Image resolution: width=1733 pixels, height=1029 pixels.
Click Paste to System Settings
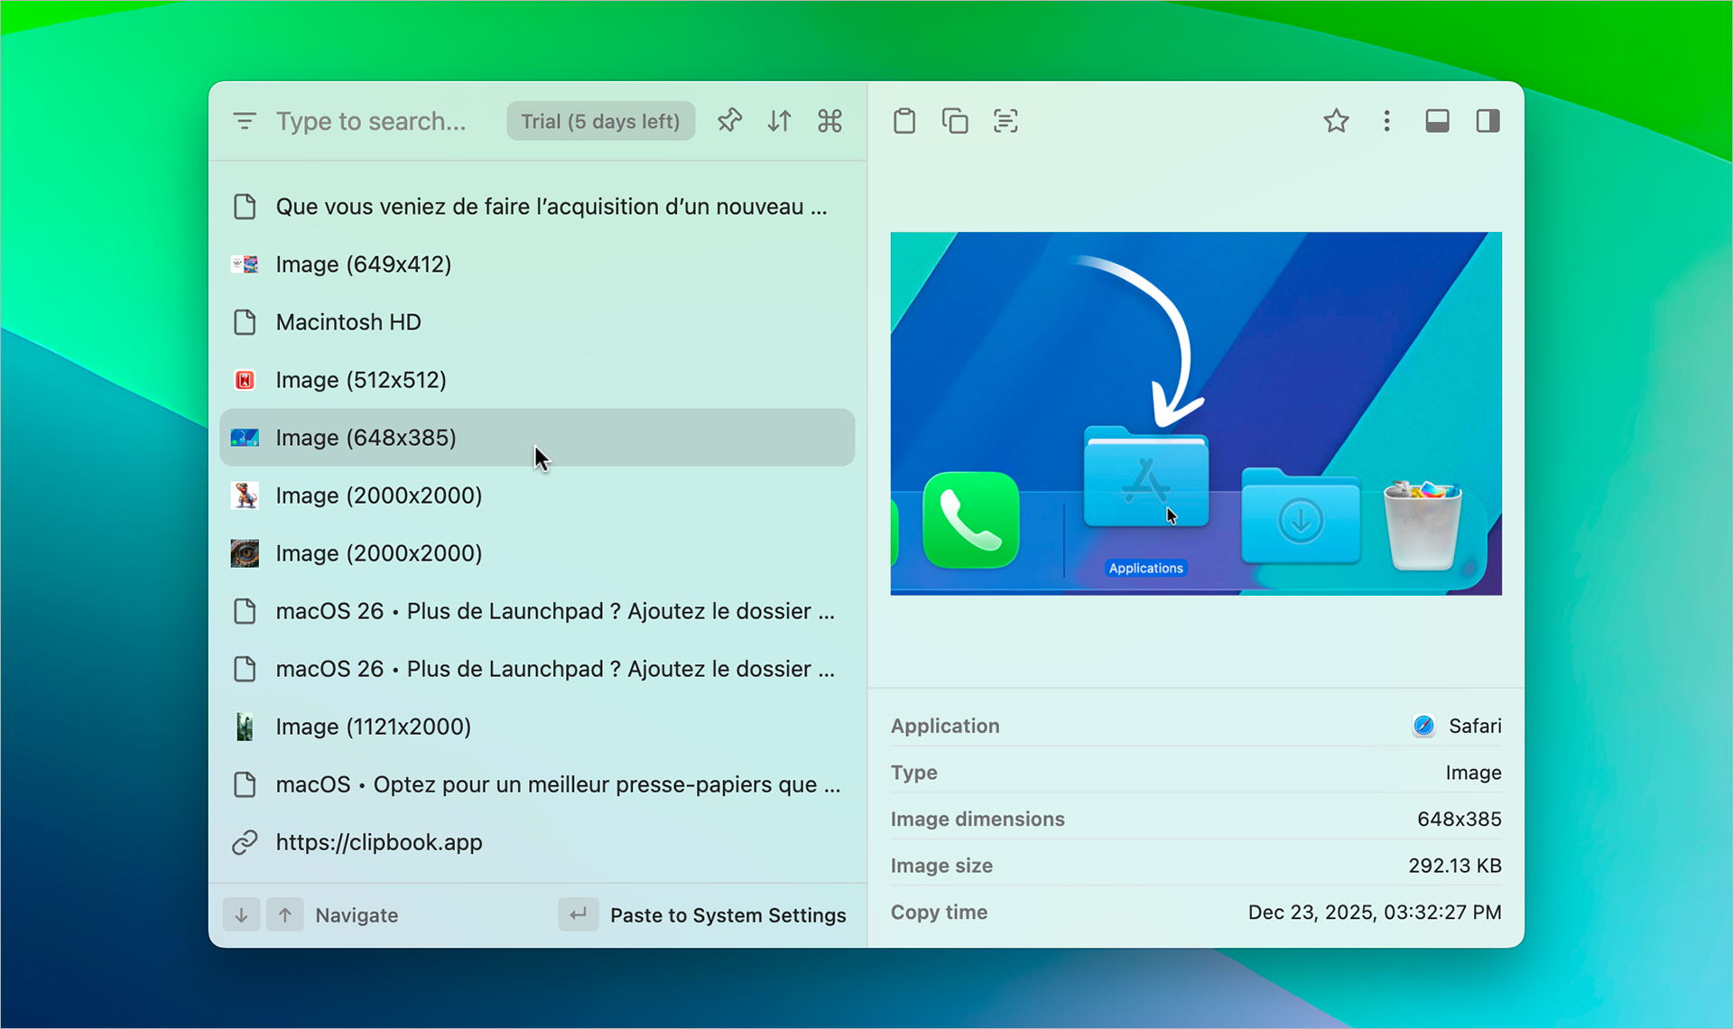click(727, 914)
